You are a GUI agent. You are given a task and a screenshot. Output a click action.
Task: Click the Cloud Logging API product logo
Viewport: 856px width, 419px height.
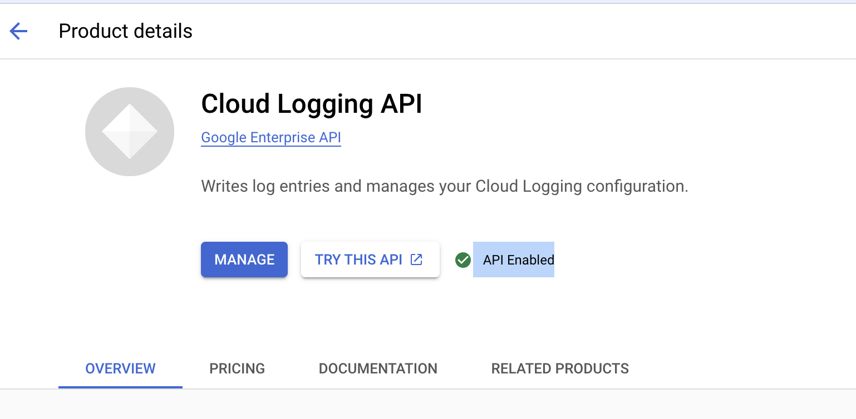tap(129, 131)
